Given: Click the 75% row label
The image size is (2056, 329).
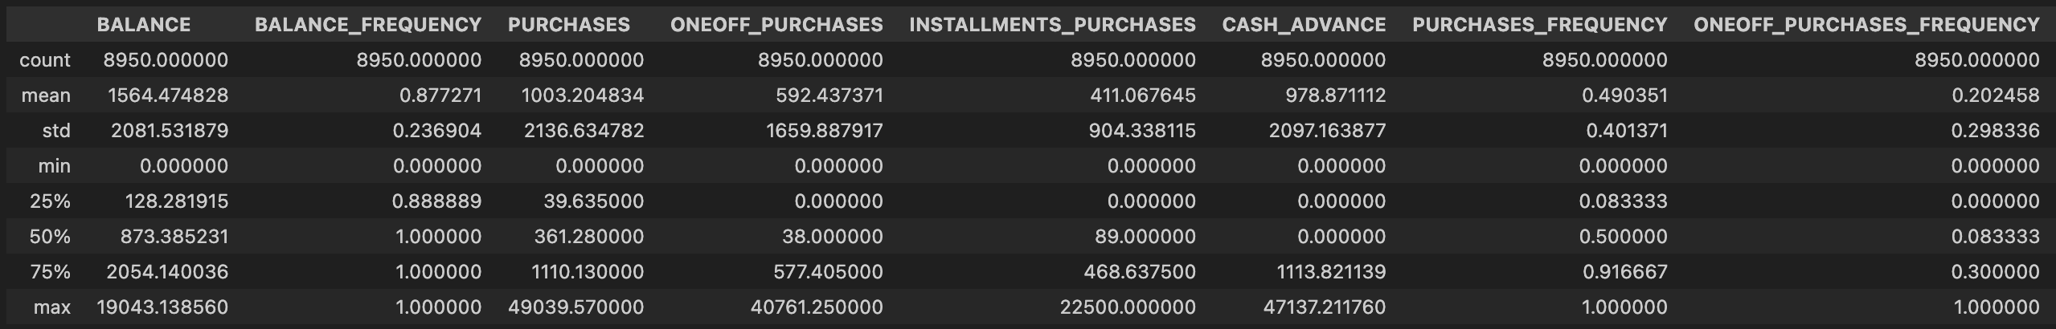Looking at the screenshot, I should (x=51, y=272).
